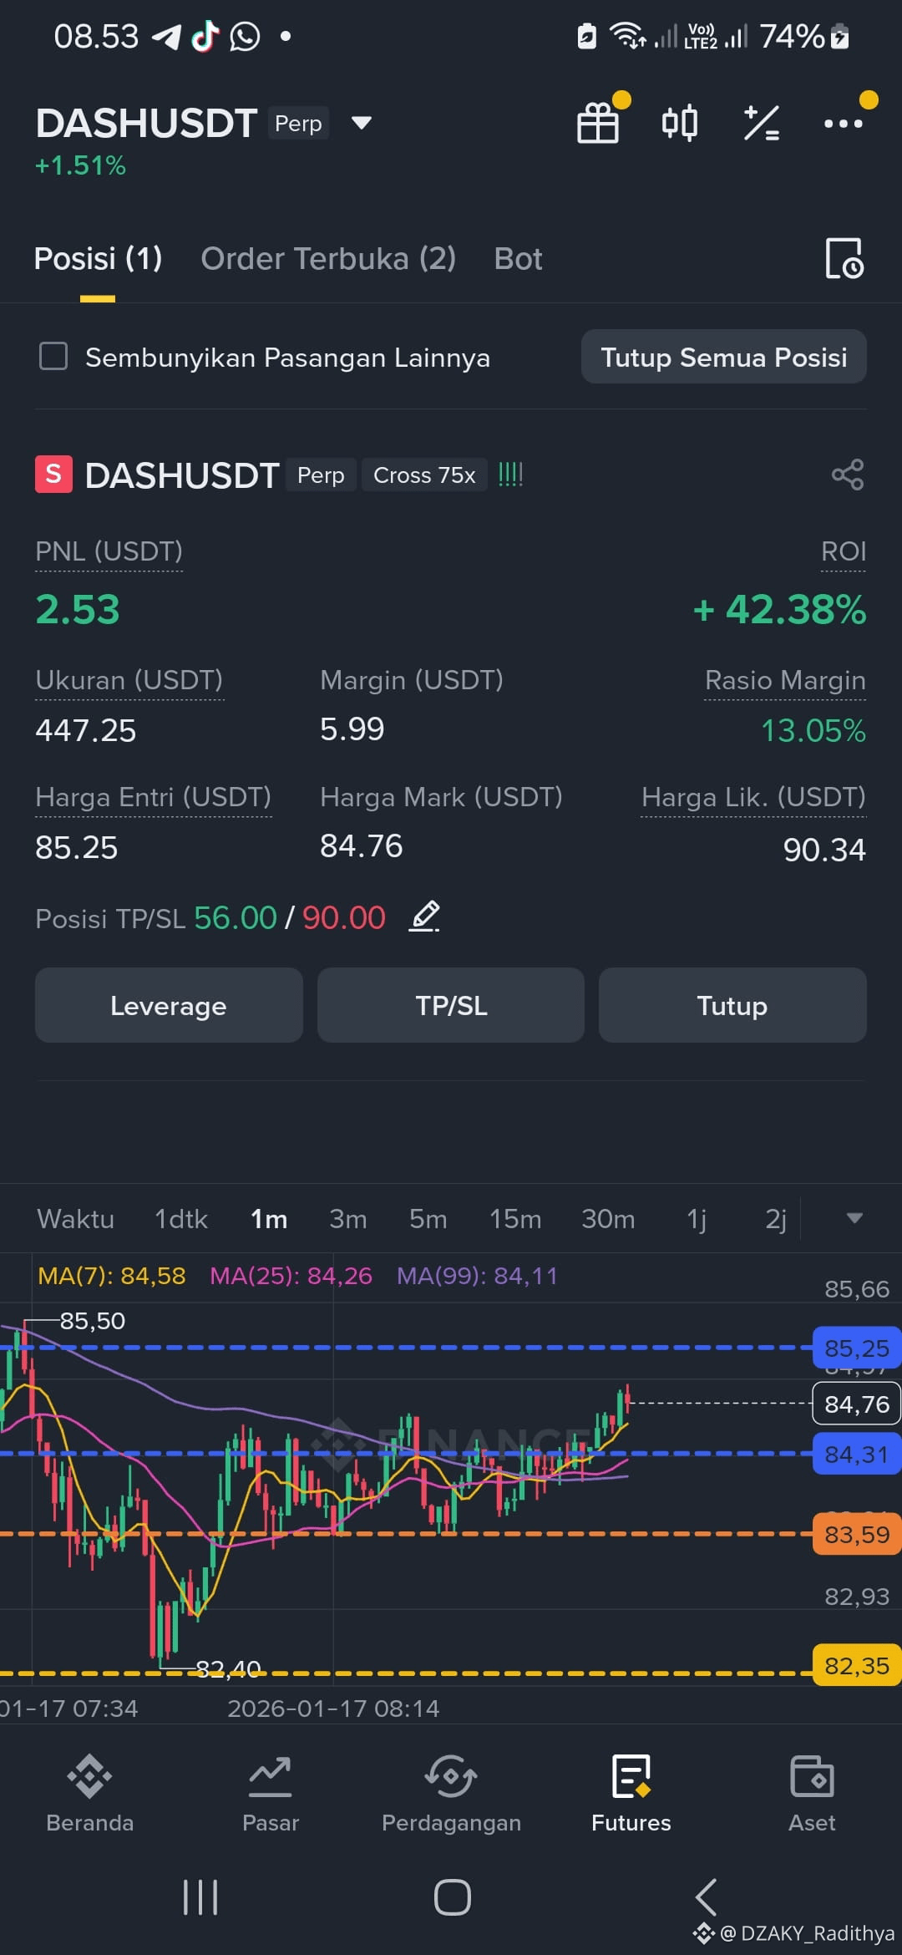Tap the Cross 75x margin badge
The height and width of the screenshot is (1955, 902).
coord(424,475)
